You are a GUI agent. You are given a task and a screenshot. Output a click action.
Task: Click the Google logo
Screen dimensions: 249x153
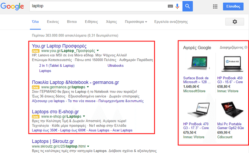pos(12,6)
